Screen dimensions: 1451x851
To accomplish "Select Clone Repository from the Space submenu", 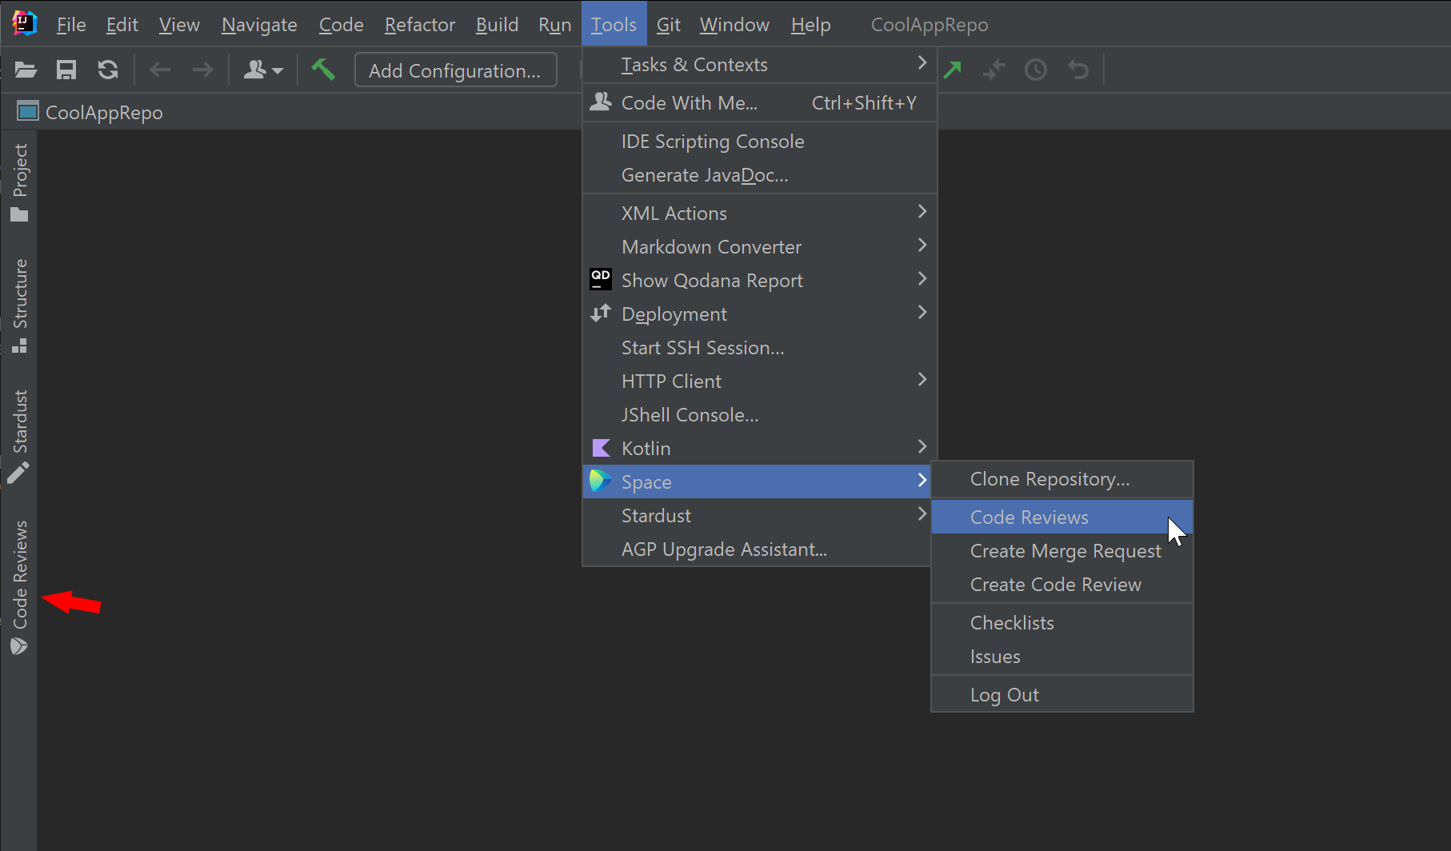I will 1049,479.
